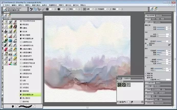
Task: Click the black dab profile preview icon
Action: tap(59, 9)
